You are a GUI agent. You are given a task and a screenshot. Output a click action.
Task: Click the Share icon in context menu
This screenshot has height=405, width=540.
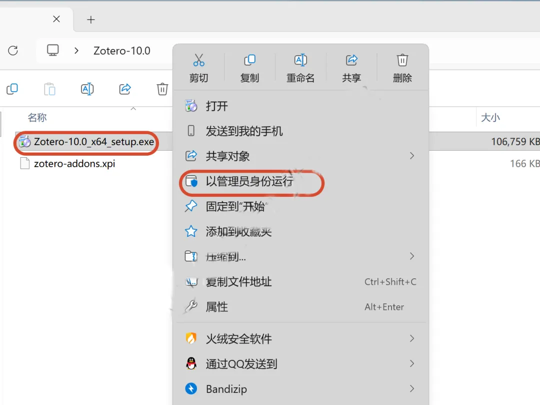click(x=351, y=60)
